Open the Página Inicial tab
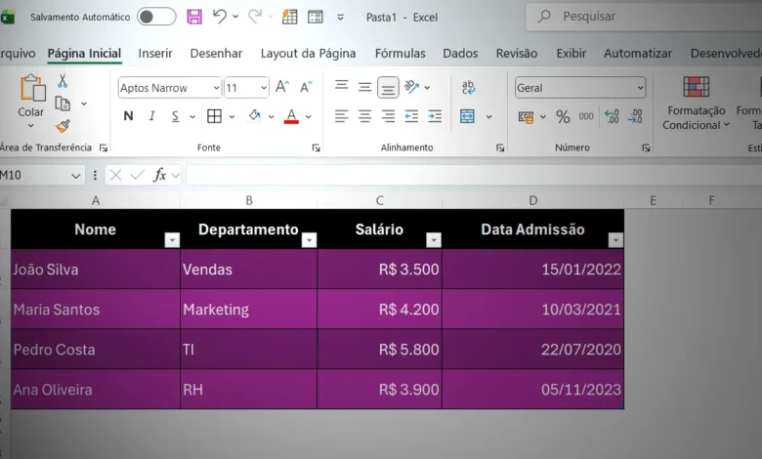This screenshot has height=459, width=762. point(84,54)
